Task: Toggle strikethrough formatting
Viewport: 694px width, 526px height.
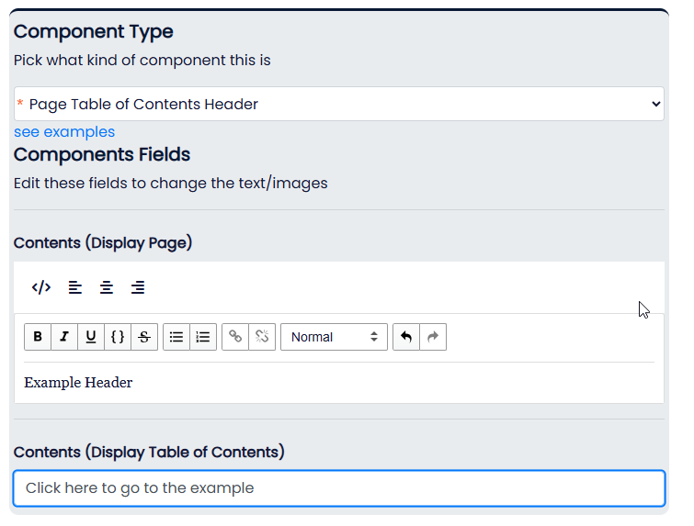Action: point(144,337)
